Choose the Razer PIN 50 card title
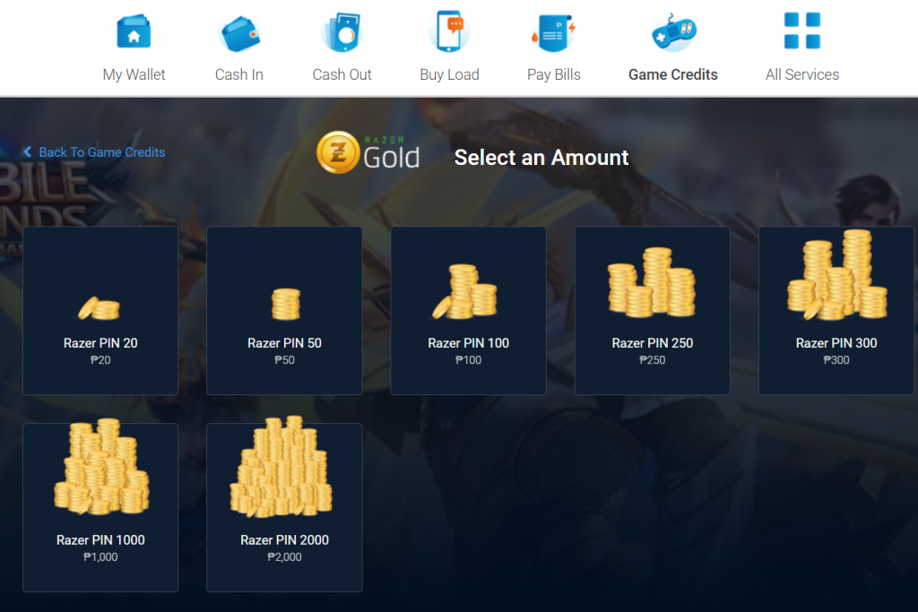Screen dimensions: 918x612 point(284,343)
